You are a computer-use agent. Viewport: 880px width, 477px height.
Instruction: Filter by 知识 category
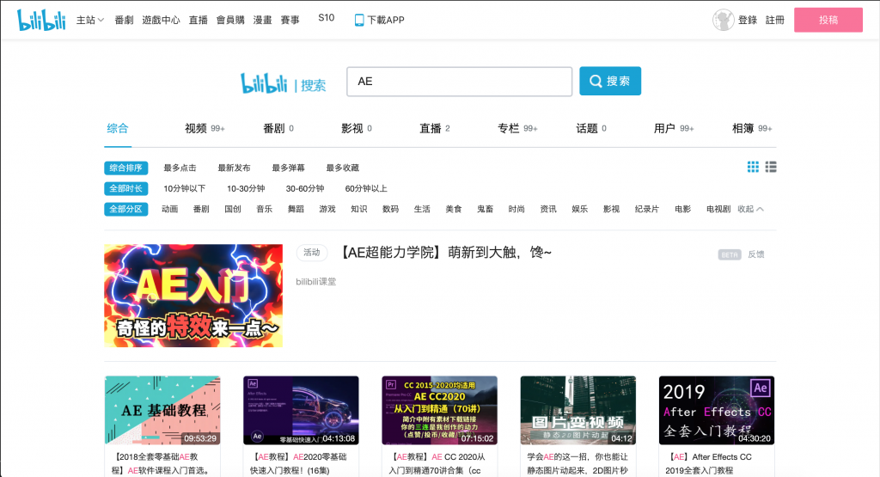tap(358, 210)
